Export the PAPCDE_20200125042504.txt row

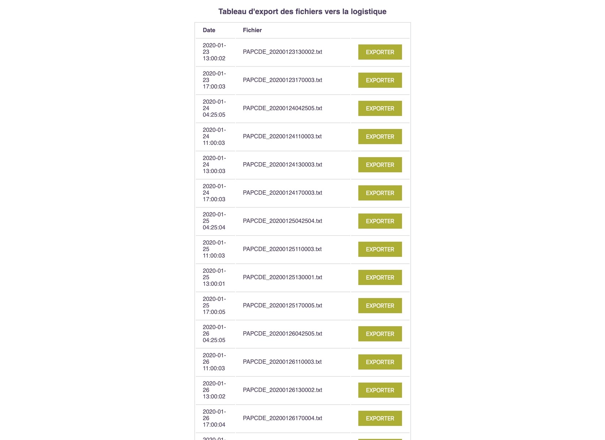[x=380, y=221]
